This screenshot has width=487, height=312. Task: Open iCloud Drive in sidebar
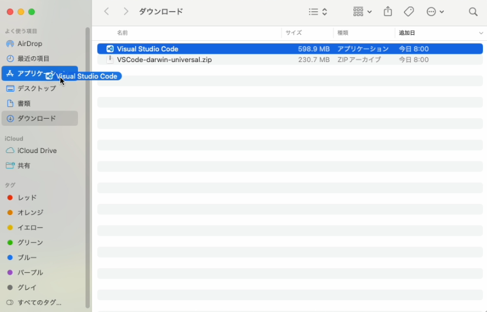click(40, 151)
